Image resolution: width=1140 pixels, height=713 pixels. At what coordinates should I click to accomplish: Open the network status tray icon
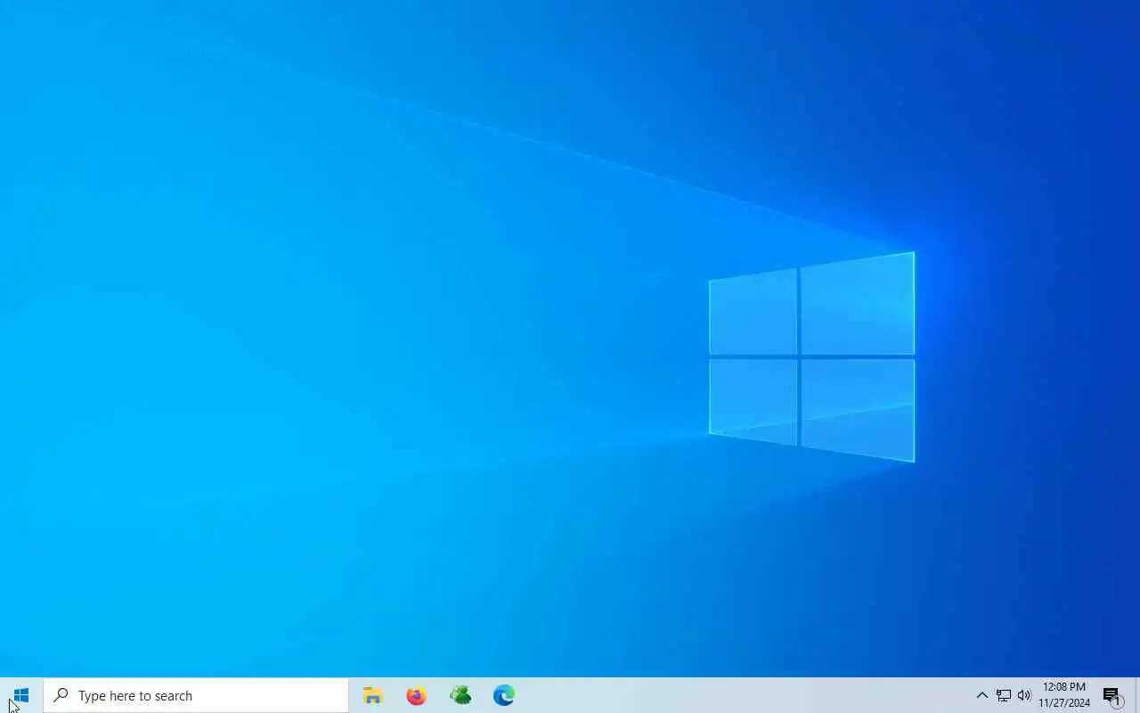click(1004, 695)
